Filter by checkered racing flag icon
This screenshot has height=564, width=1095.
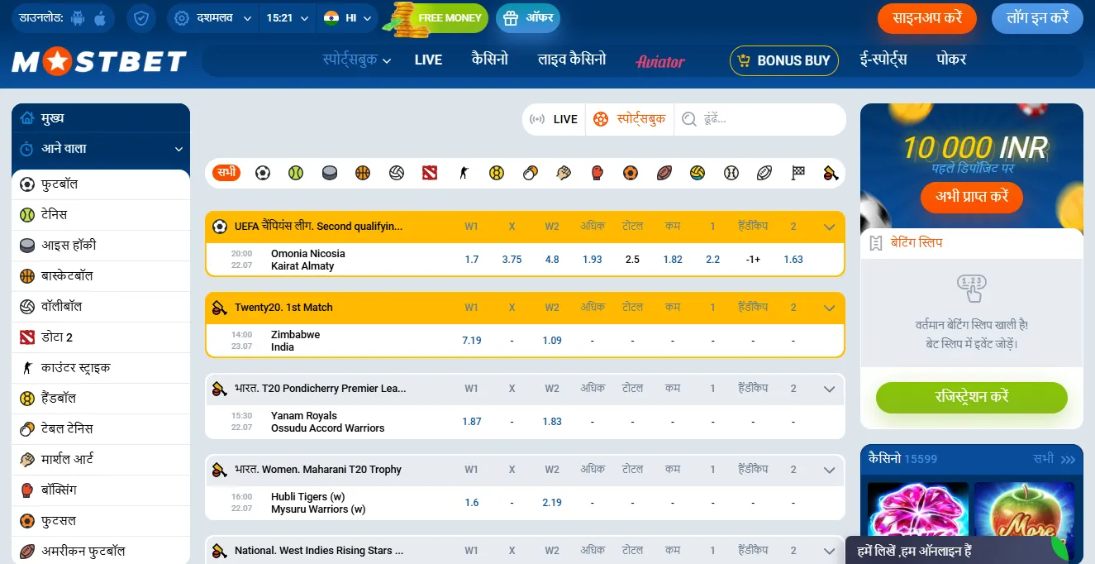[x=798, y=173]
